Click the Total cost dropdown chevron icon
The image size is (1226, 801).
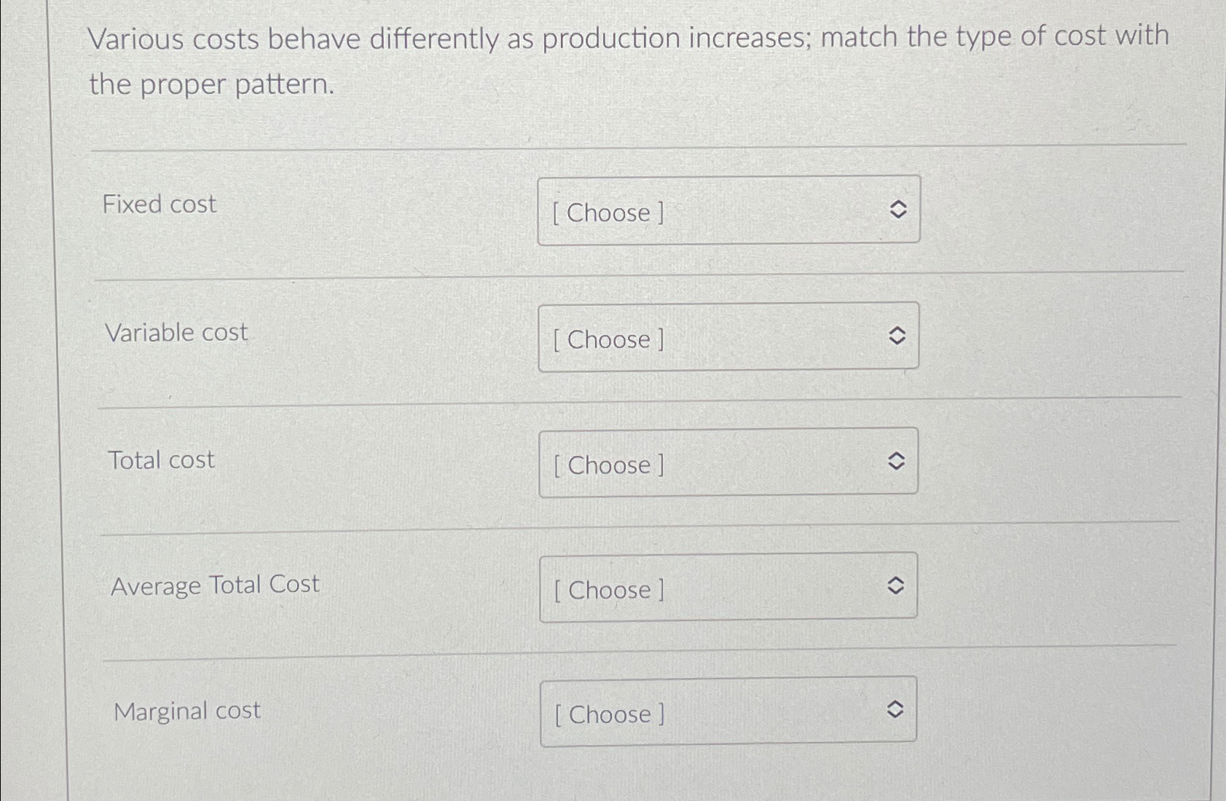[x=898, y=460]
